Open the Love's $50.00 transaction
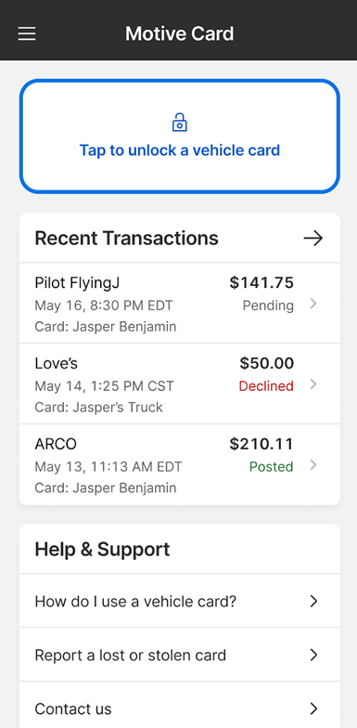The height and width of the screenshot is (728, 357). 180,384
